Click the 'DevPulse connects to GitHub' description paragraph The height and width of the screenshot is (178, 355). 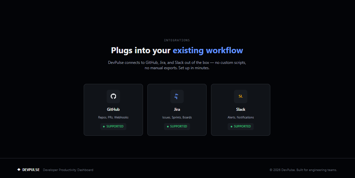click(177, 65)
